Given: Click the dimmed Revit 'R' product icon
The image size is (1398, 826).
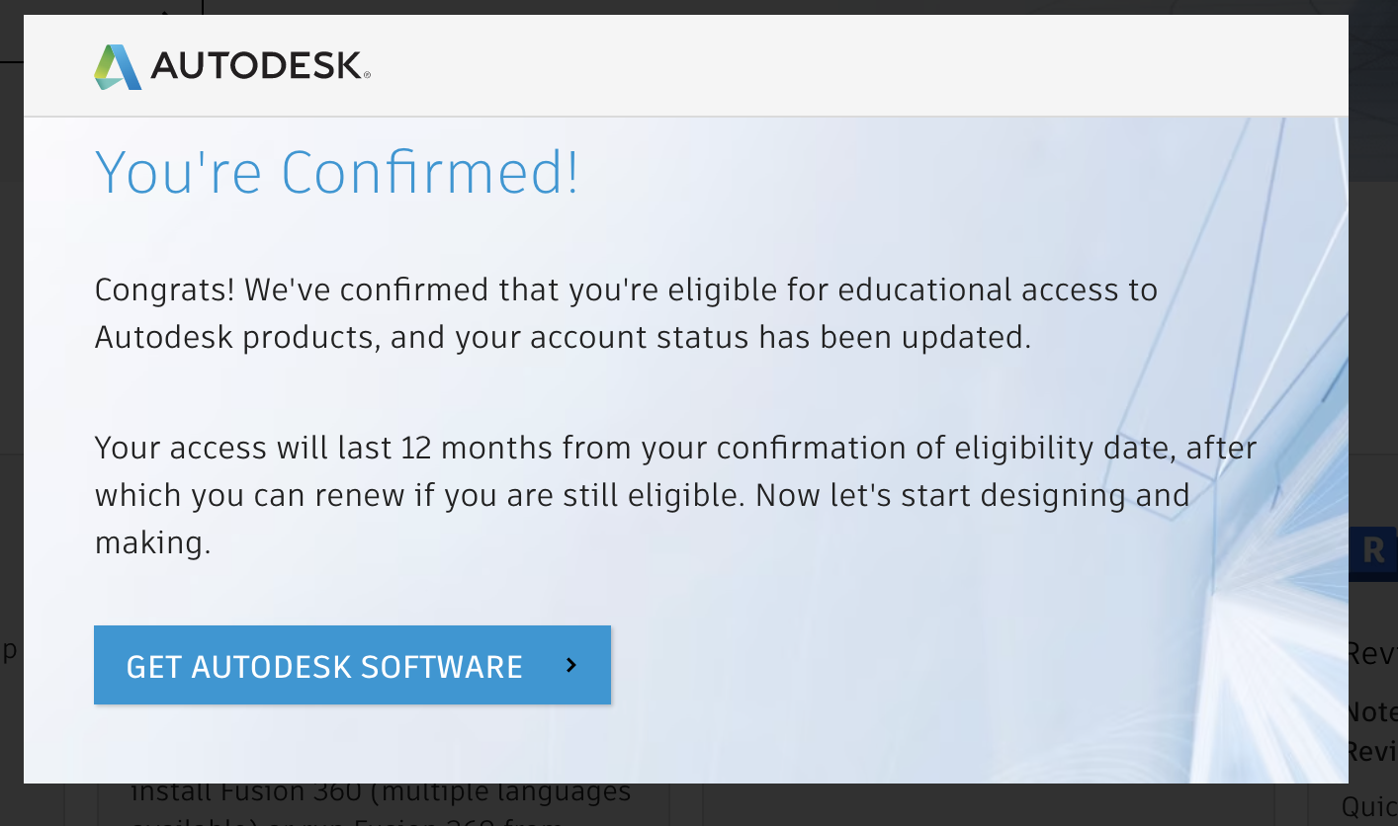Looking at the screenshot, I should 1373,549.
